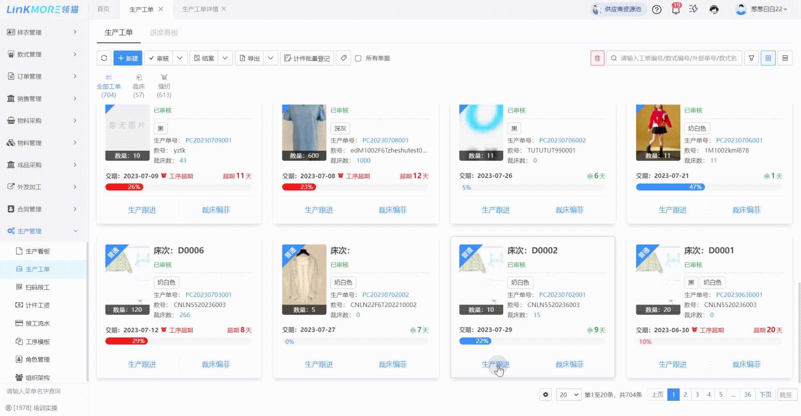Click the help question mark icon

pyautogui.click(x=657, y=9)
